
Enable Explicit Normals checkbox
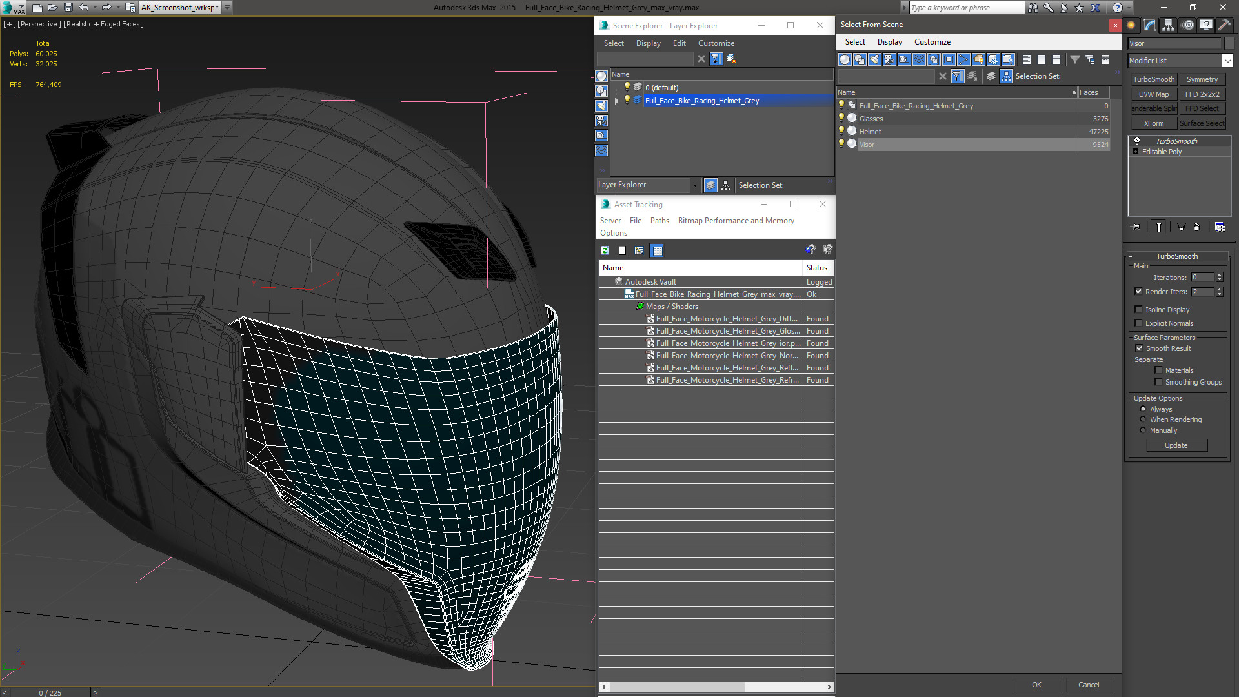click(x=1138, y=323)
